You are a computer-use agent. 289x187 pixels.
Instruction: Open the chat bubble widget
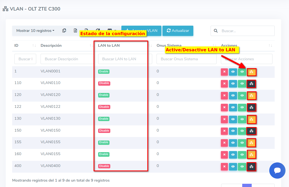pos(277,171)
